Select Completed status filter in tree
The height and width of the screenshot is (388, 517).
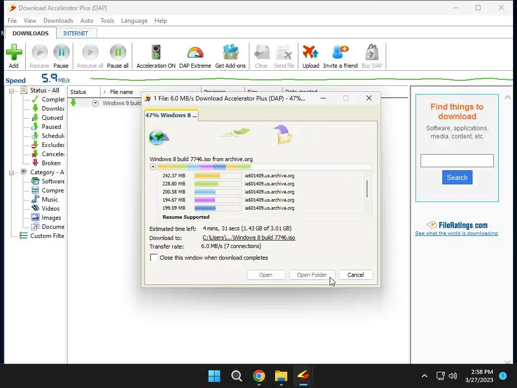coord(48,100)
